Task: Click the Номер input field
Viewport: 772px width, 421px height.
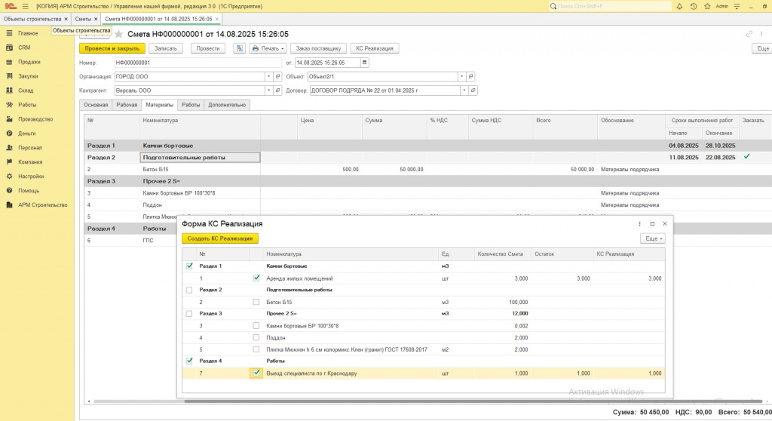Action: pos(198,63)
